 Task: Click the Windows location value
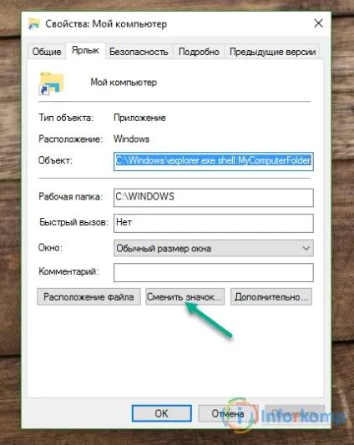[131, 139]
